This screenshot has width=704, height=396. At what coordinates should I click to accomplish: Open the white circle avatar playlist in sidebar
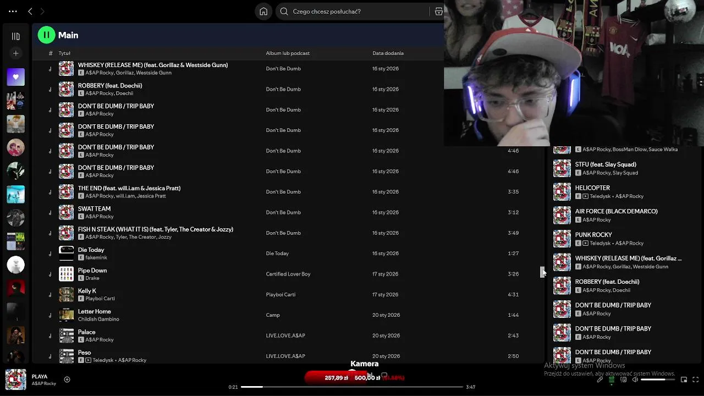pos(16,265)
